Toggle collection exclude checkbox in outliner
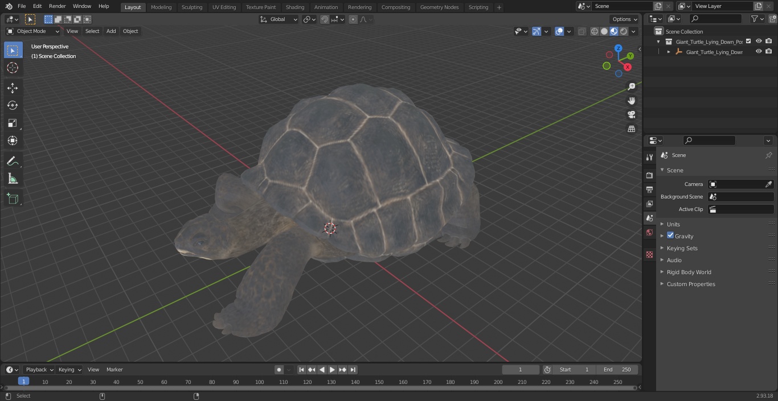 tap(748, 42)
